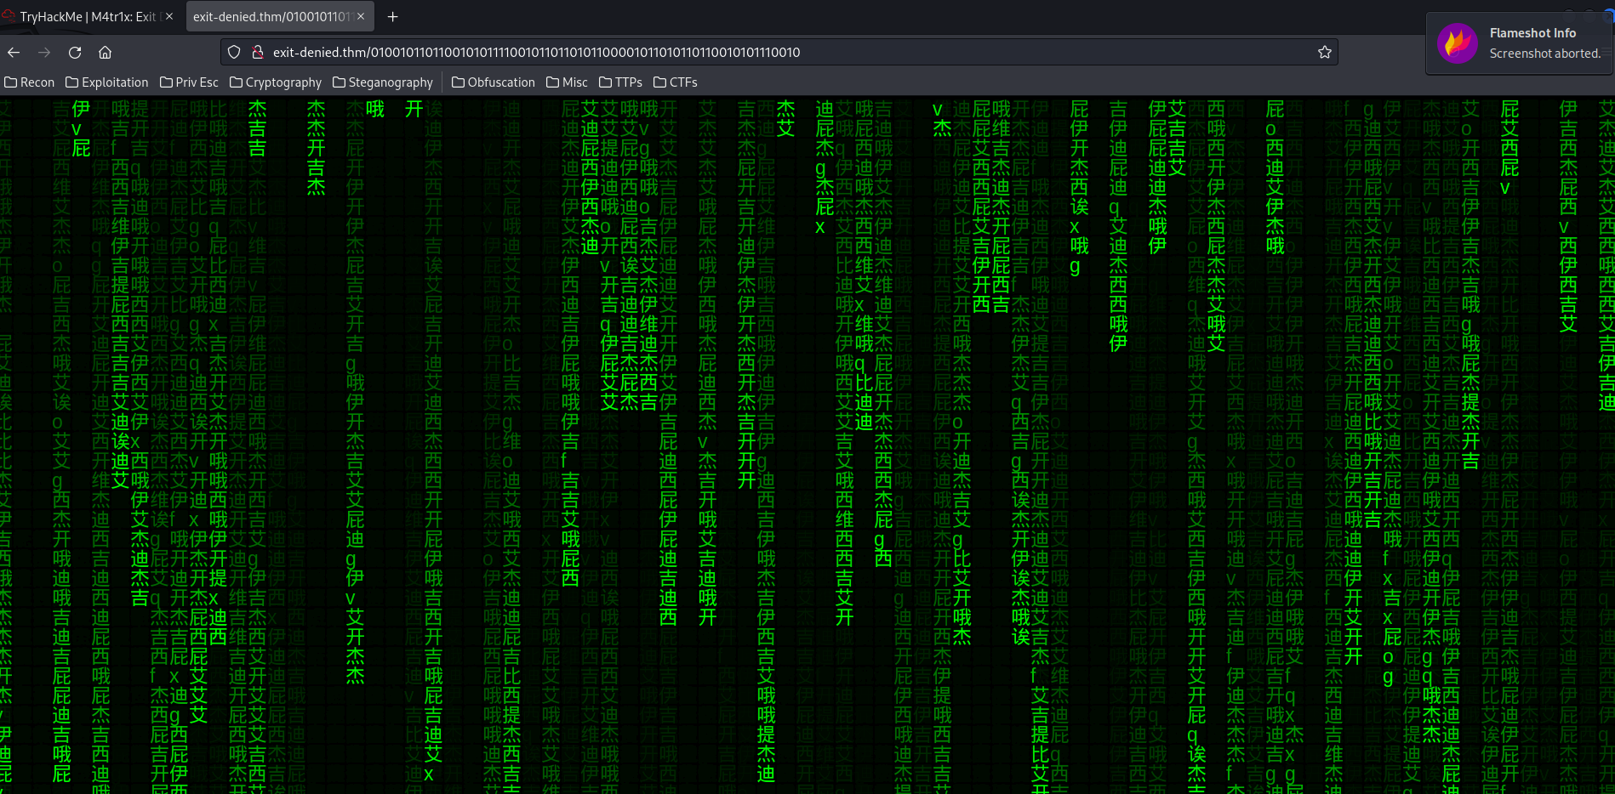
Task: Open the Obfuscation bookmarks folder
Action: [494, 82]
